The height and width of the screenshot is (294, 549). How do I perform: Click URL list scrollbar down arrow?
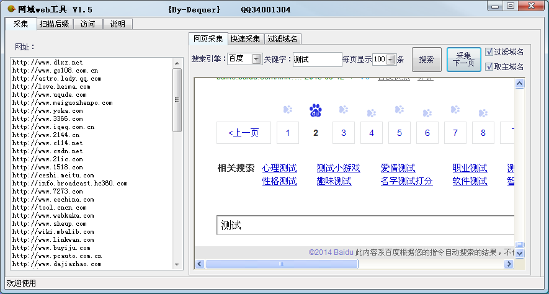coord(177,265)
